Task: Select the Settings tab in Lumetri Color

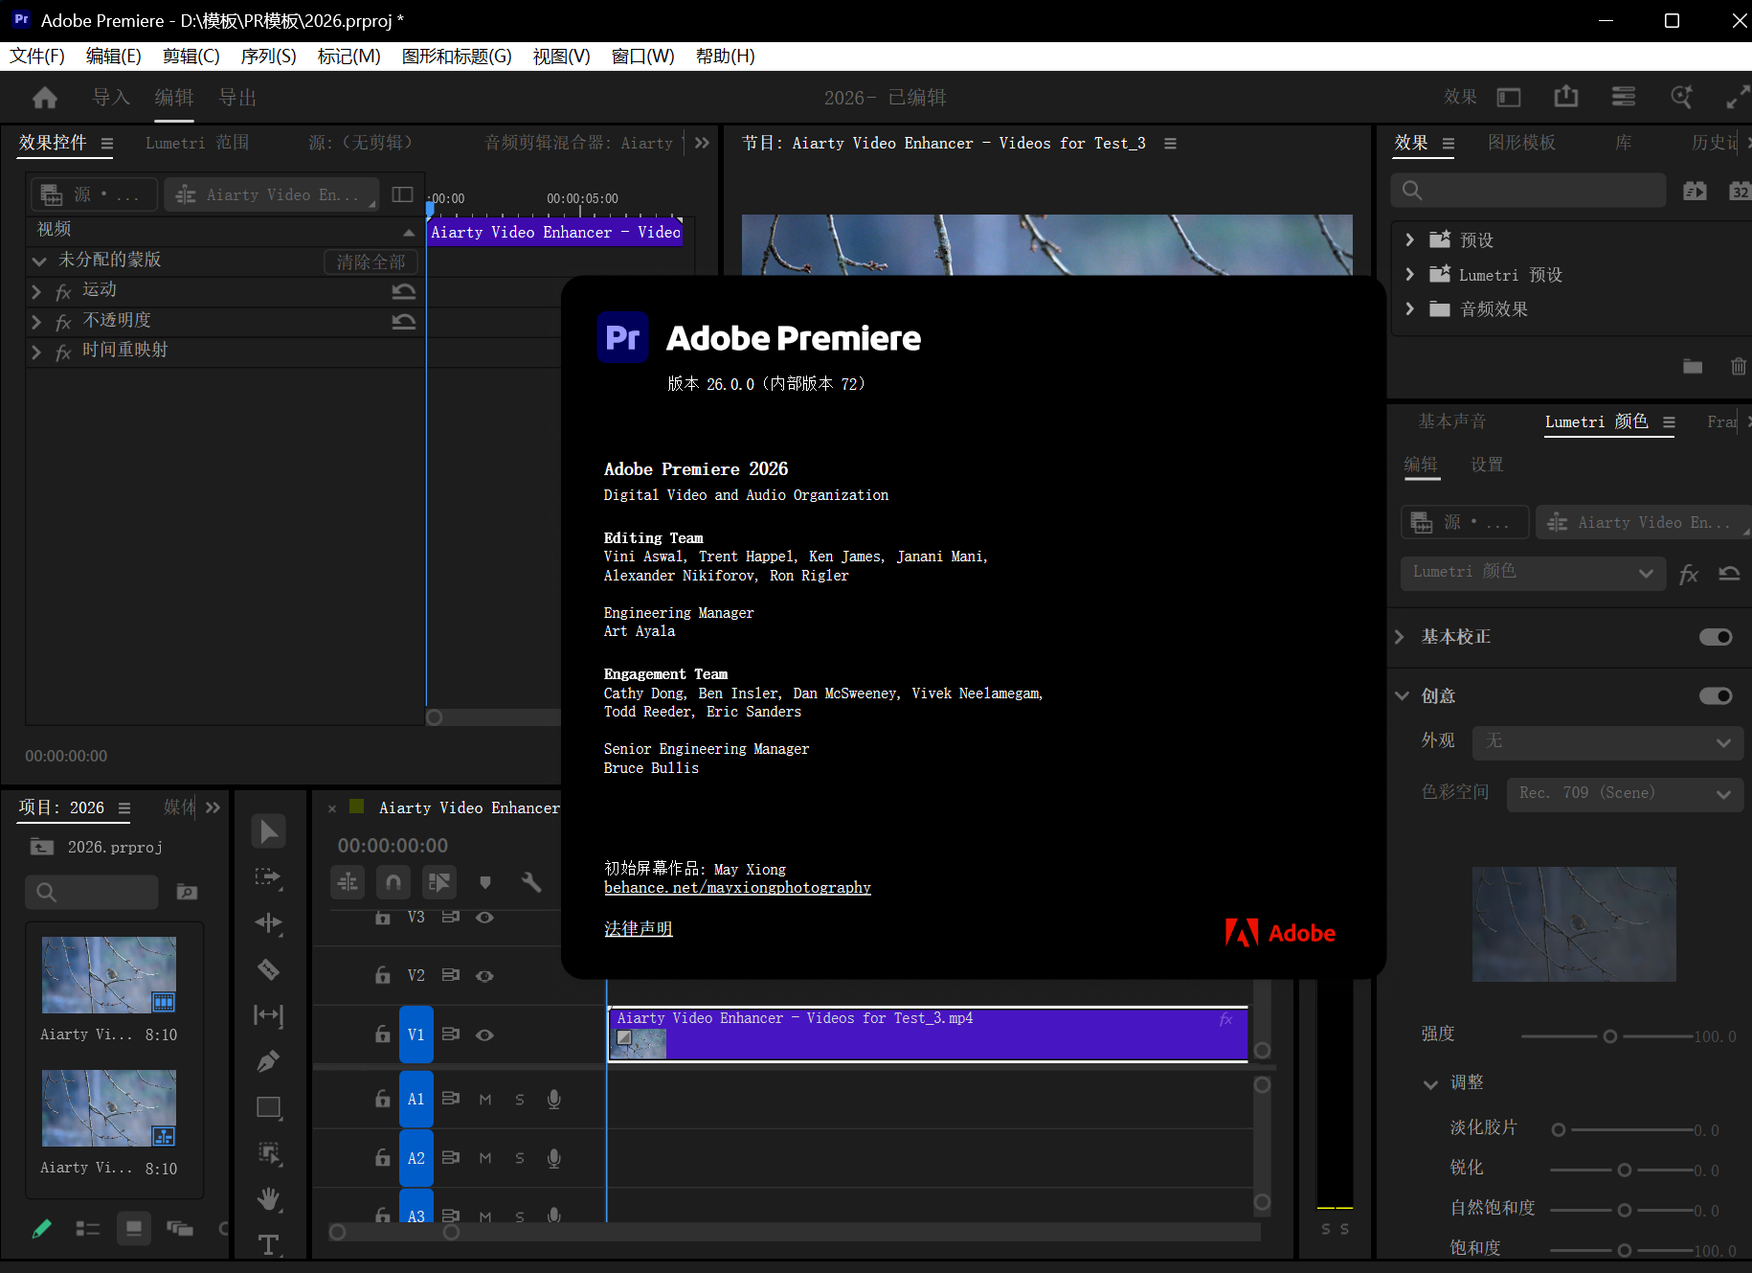Action: click(x=1487, y=465)
